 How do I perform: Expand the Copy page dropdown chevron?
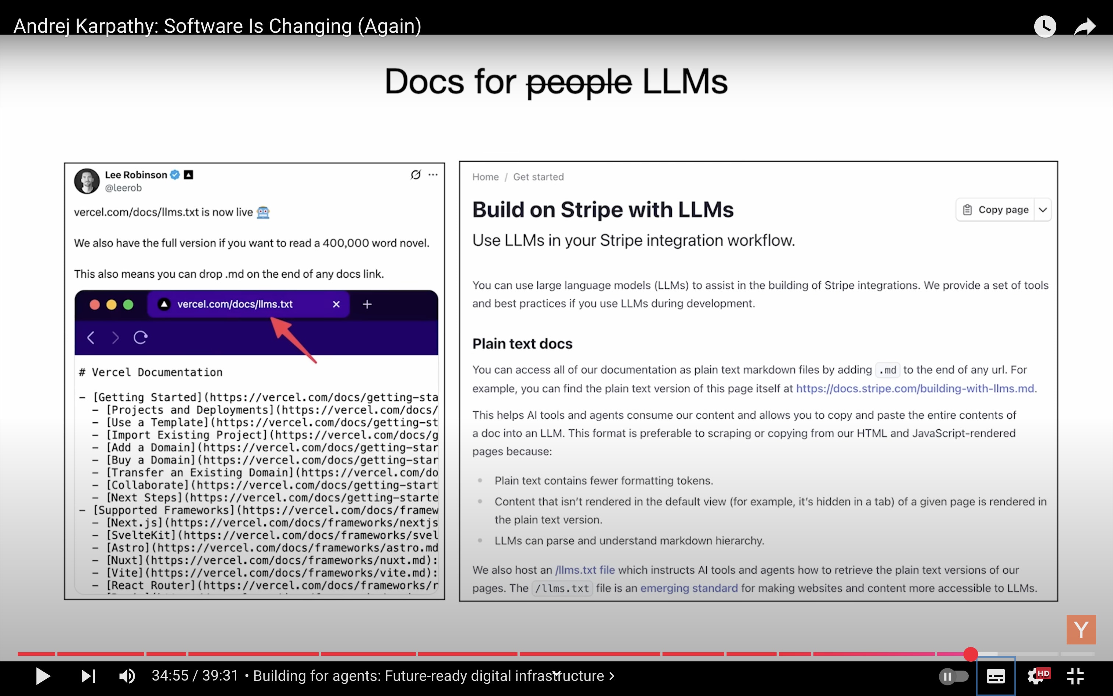[x=1043, y=210]
